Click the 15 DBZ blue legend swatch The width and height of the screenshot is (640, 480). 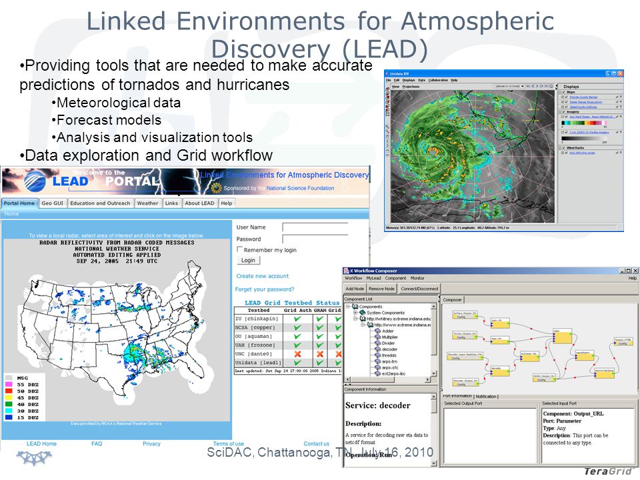(x=9, y=417)
